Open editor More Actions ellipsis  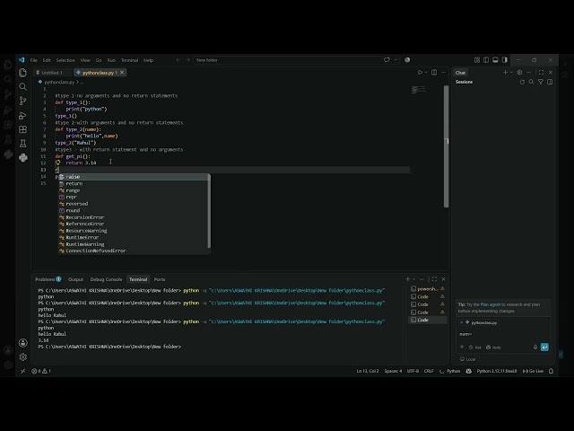pos(443,73)
